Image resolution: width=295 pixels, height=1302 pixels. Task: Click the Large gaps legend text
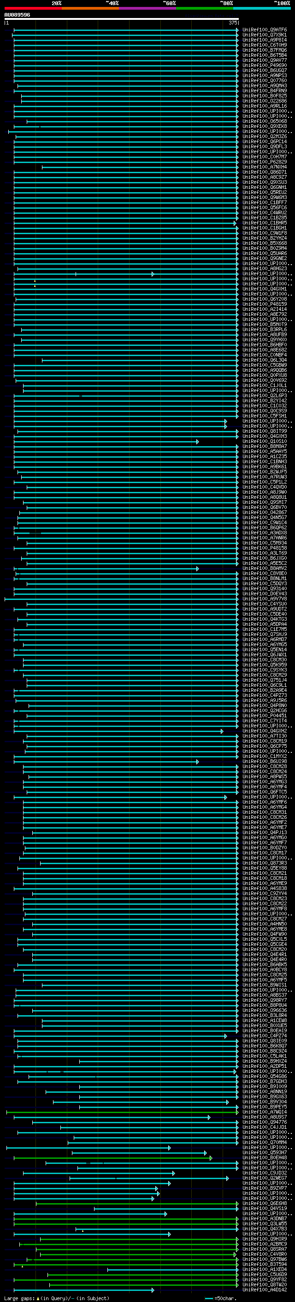[57, 1298]
